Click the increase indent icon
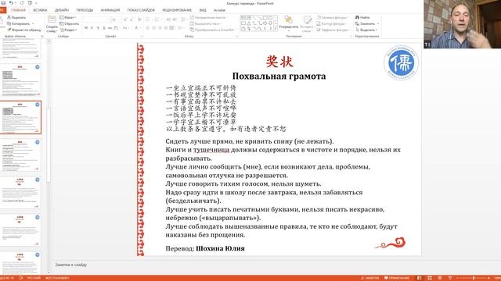 tap(175, 20)
